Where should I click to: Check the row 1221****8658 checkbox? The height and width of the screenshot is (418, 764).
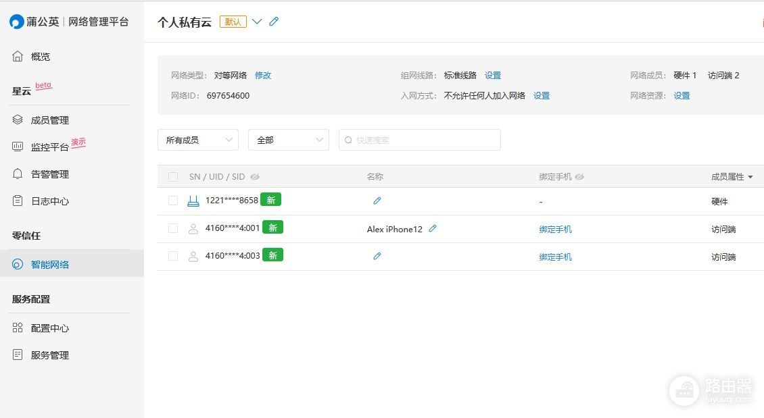[173, 201]
